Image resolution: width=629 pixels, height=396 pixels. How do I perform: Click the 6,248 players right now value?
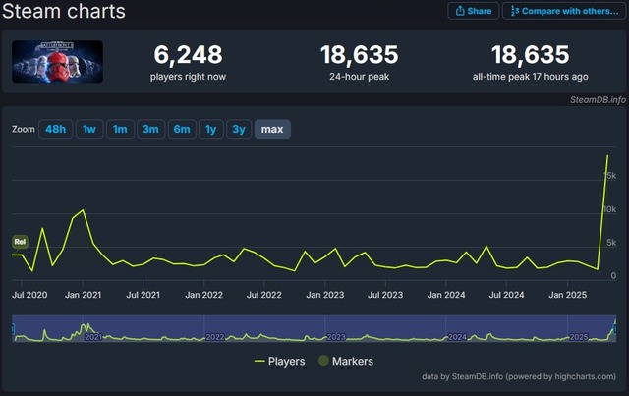[188, 55]
